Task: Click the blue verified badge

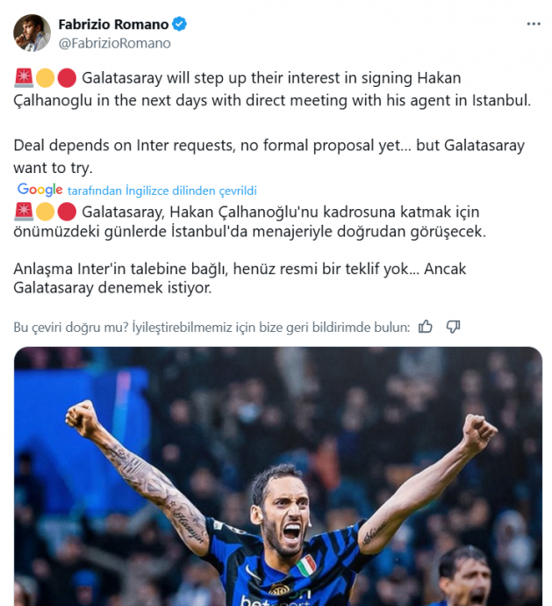Action: (179, 24)
